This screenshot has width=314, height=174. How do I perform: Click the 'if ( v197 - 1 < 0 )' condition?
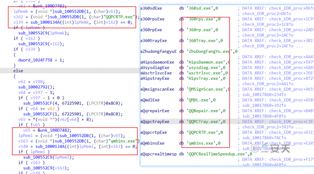(41, 98)
